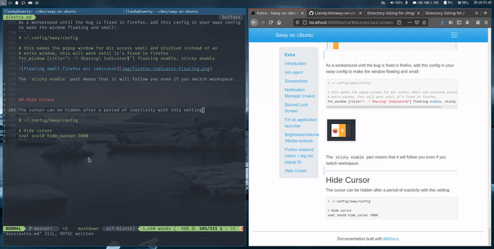Jump to Brightness/Volume/Media controls section
Screen dimensions: 494x249
[x=302, y=137]
